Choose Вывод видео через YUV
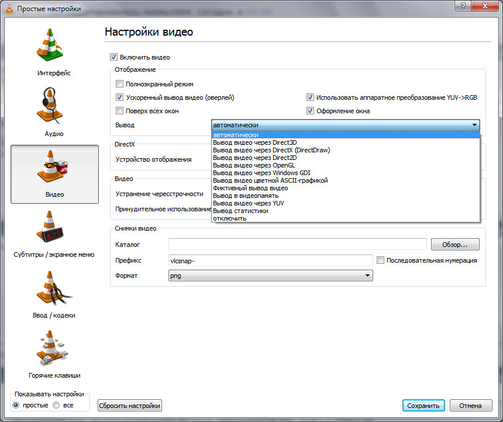The width and height of the screenshot is (503, 422). (x=346, y=203)
